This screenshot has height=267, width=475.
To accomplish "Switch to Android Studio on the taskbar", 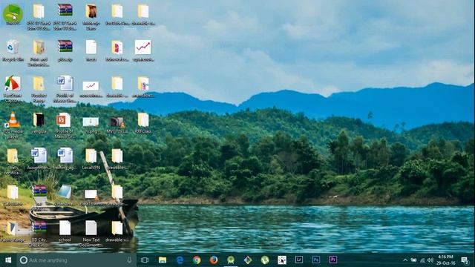I will coord(231,260).
